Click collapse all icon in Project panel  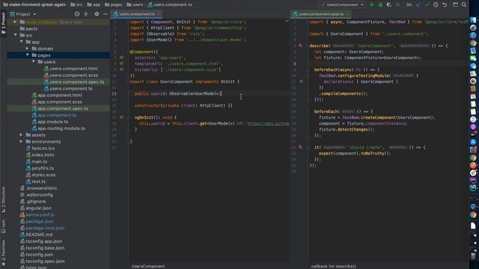point(86,14)
